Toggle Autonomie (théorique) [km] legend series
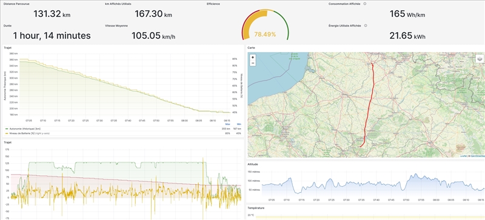The width and height of the screenshot is (485, 220). click(24, 129)
